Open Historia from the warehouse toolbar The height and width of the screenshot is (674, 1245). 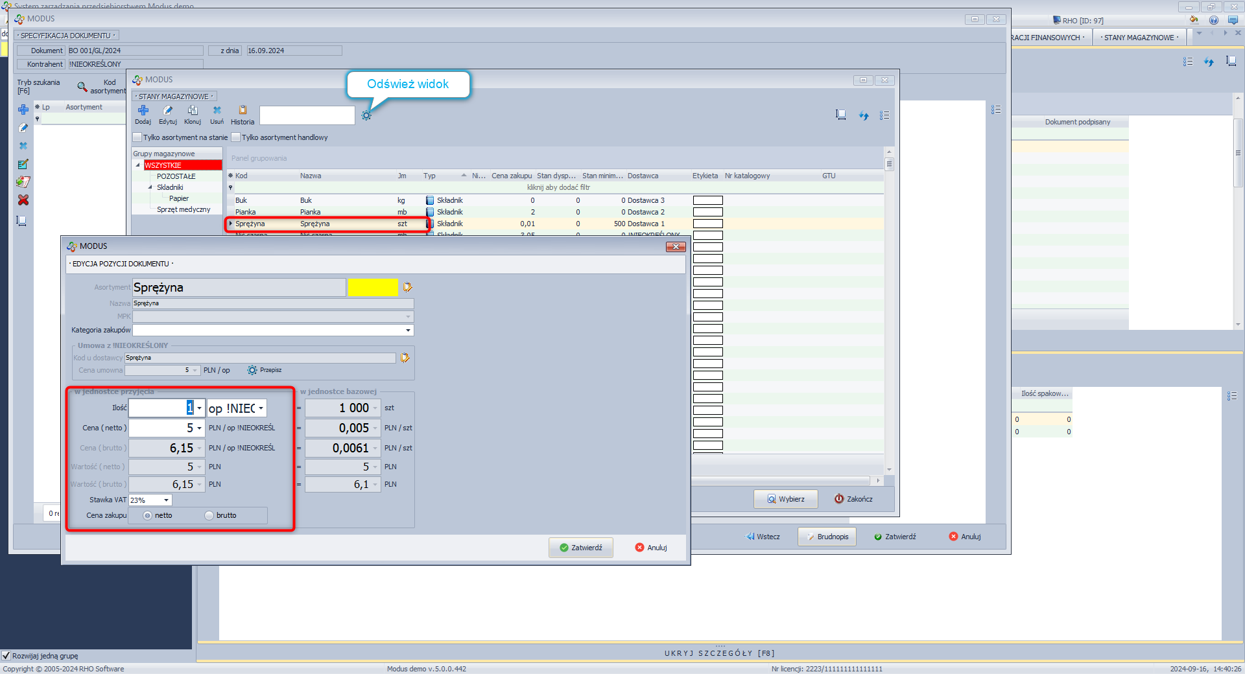coord(243,111)
